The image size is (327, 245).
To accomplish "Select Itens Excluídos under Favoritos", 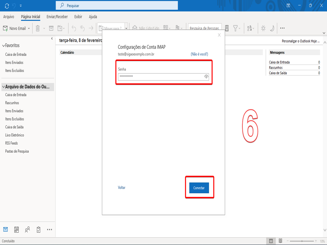I will tap(15, 71).
